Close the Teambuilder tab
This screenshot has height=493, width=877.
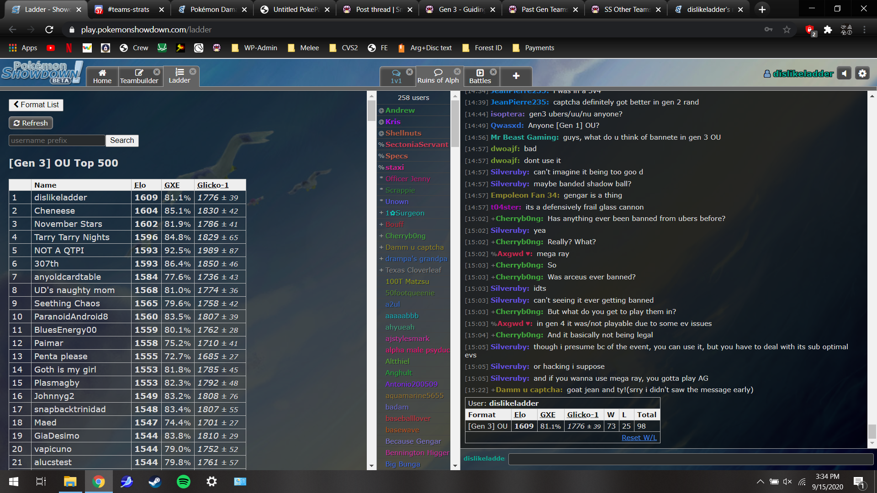[x=157, y=72]
